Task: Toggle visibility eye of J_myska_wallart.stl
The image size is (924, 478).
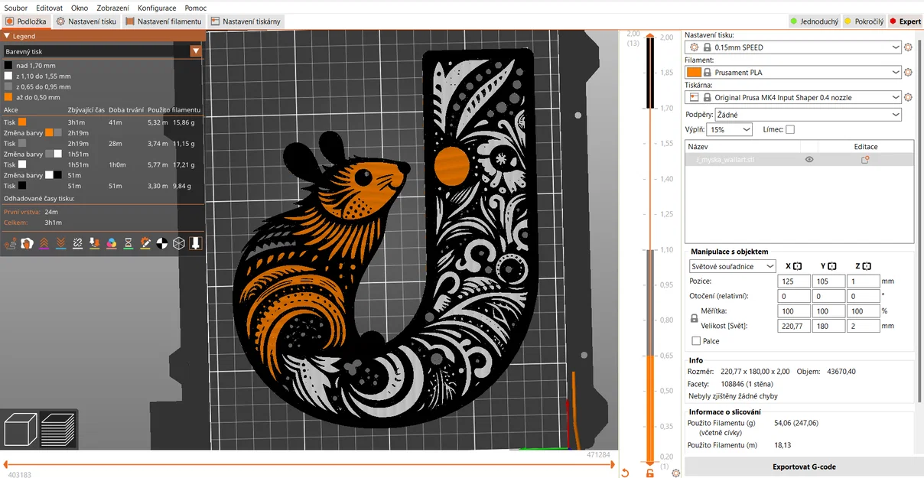Action: [x=809, y=160]
